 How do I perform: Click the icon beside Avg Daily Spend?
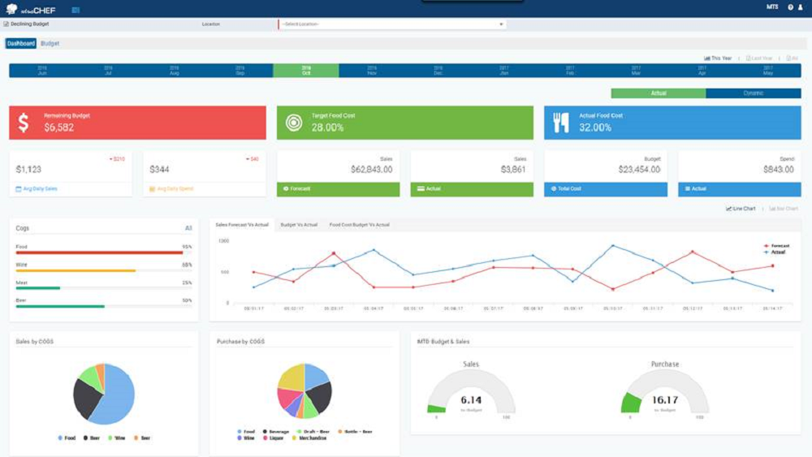click(x=153, y=189)
